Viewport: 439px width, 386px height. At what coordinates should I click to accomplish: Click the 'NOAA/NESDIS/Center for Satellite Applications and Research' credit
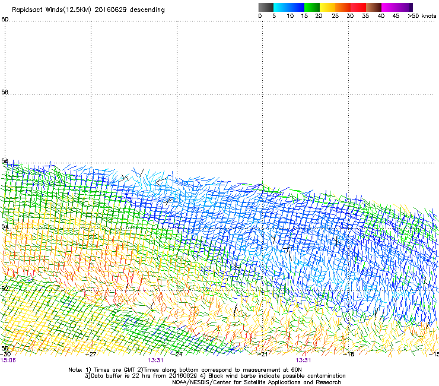(x=256, y=382)
